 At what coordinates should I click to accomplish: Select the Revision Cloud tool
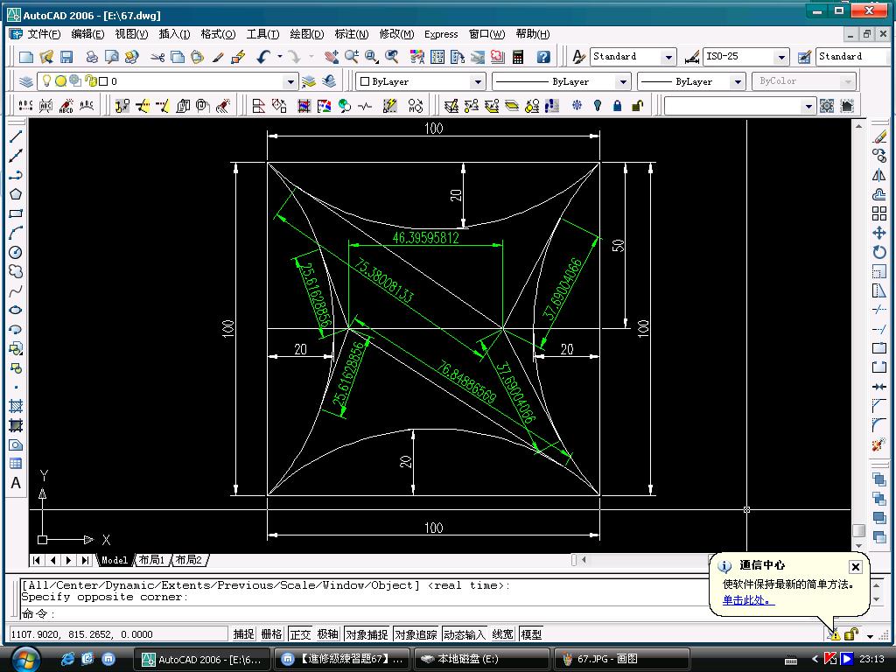click(16, 271)
